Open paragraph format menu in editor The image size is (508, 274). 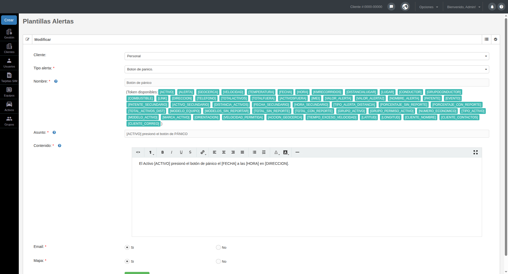click(151, 152)
